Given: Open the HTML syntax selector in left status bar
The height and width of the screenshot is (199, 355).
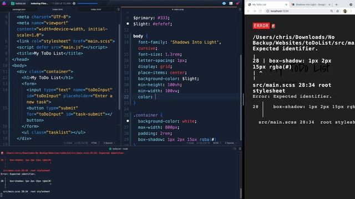Looking at the screenshot, I should click(95, 143).
